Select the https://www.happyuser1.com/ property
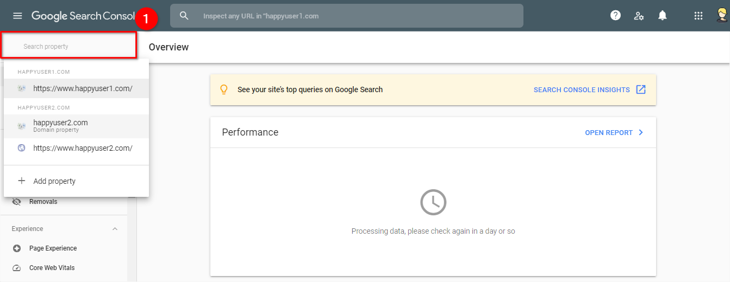 (x=76, y=88)
